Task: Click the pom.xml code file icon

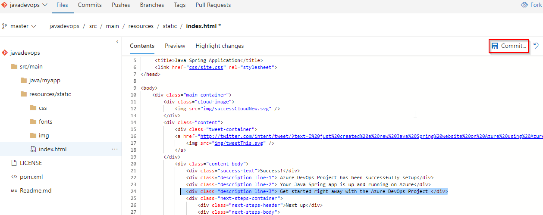Action: [14, 177]
